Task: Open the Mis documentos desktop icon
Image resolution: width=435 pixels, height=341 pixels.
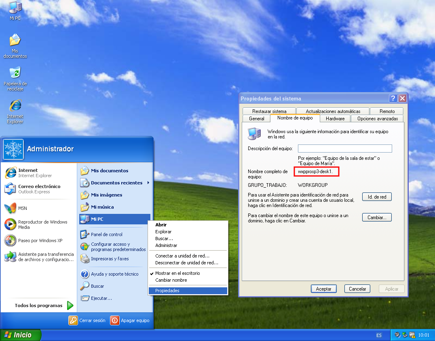Action: [15, 46]
